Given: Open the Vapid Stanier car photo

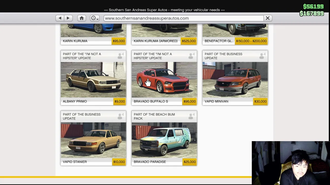Looking at the screenshot, I should coord(93,140).
